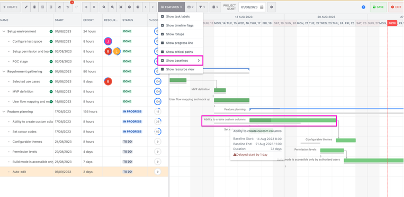
Task: Collapse the Feature planning group
Action: tap(4, 111)
